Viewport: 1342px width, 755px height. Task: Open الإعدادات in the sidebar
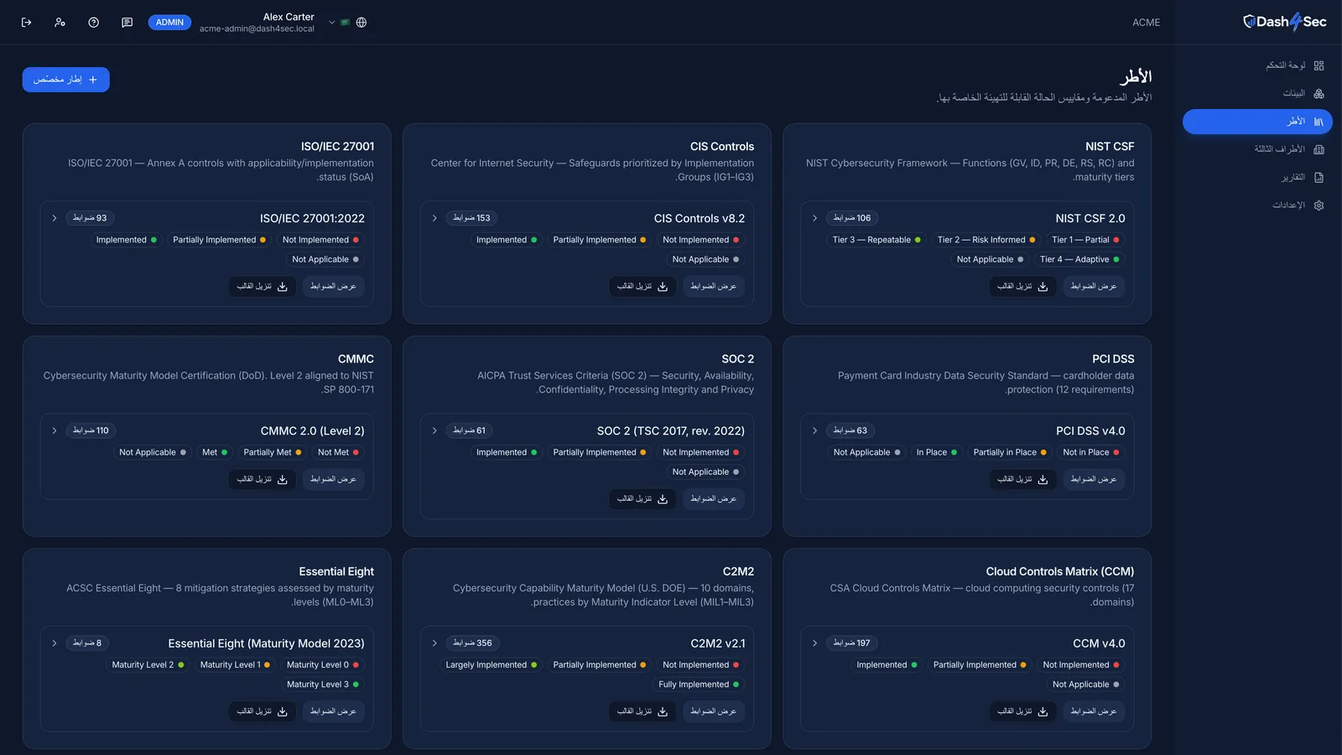coord(1257,205)
